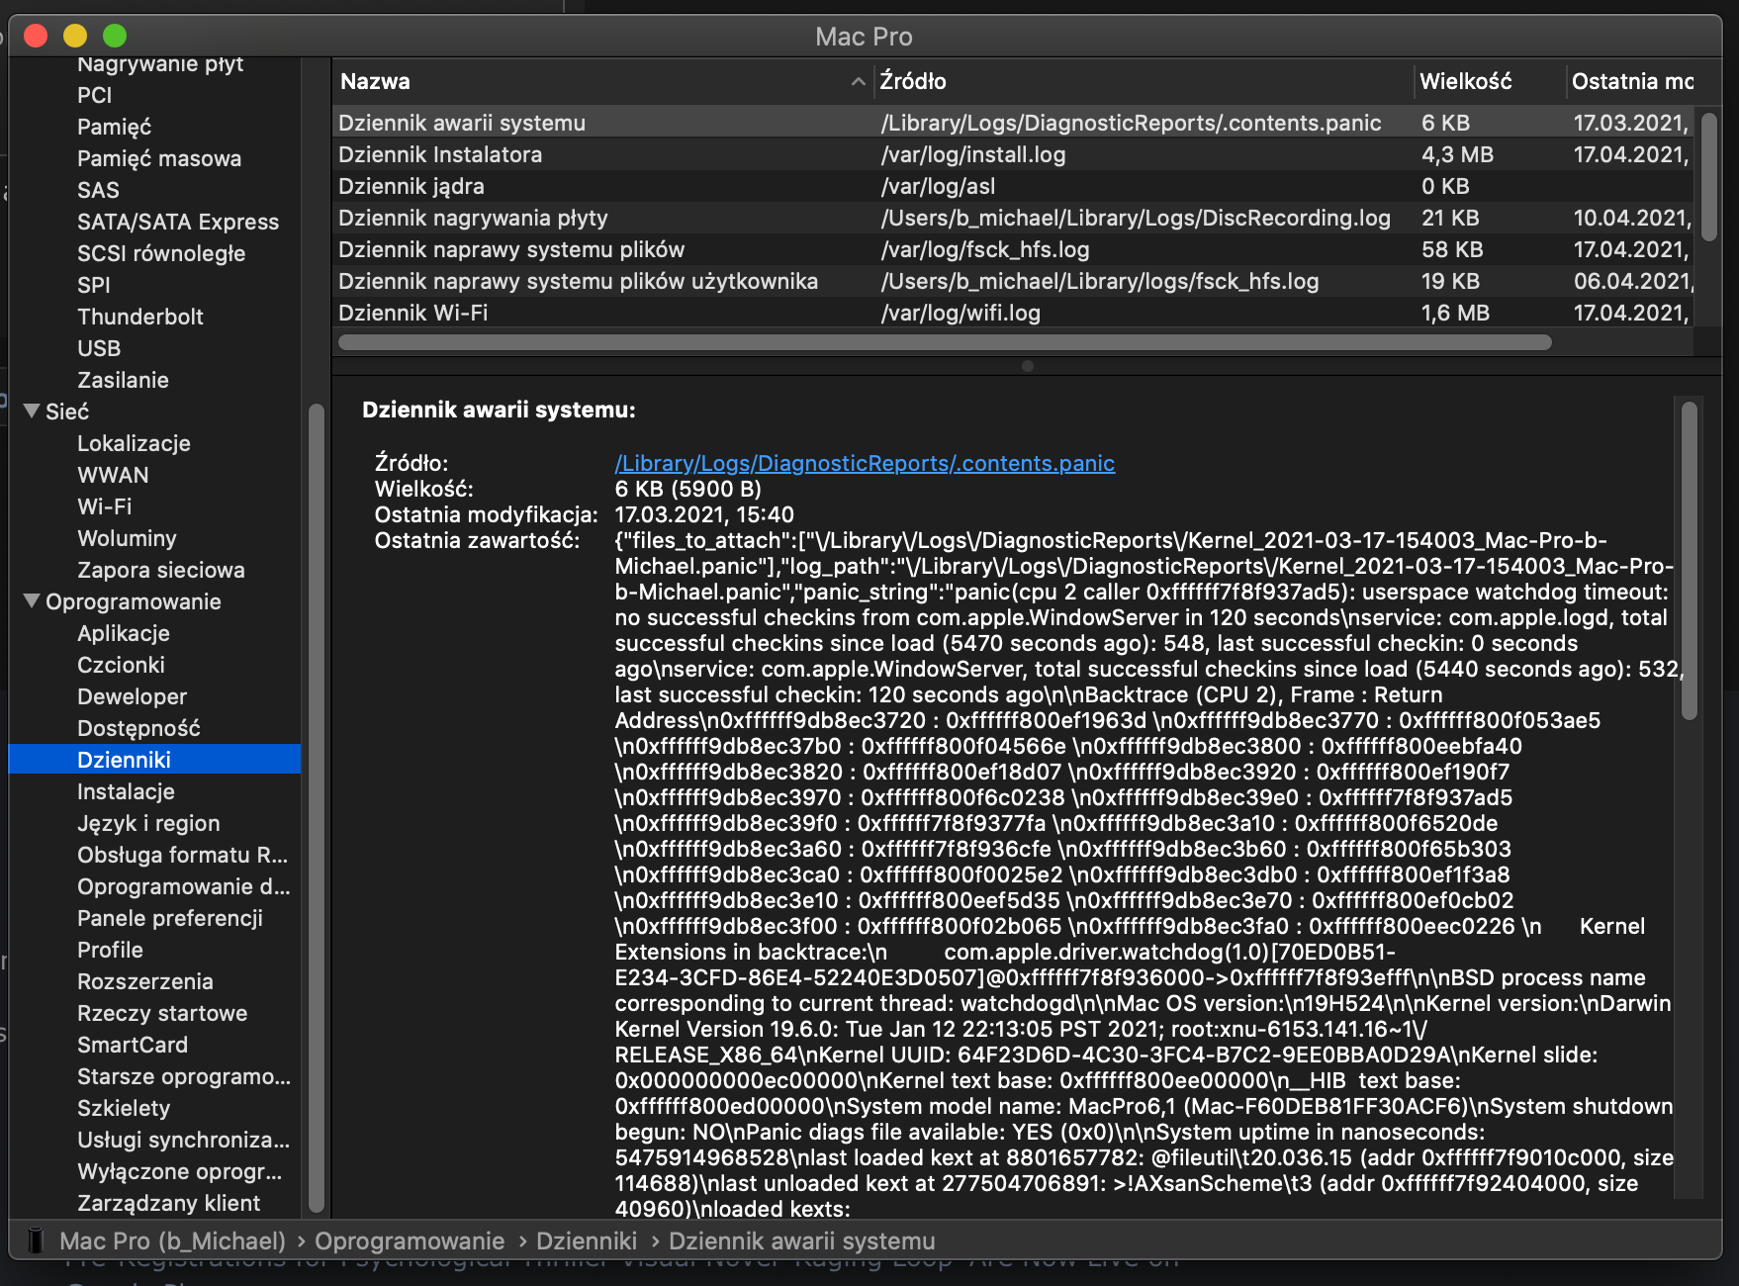Collapse the Oprogramowanie section triangle
This screenshot has width=1739, height=1286.
(x=32, y=600)
